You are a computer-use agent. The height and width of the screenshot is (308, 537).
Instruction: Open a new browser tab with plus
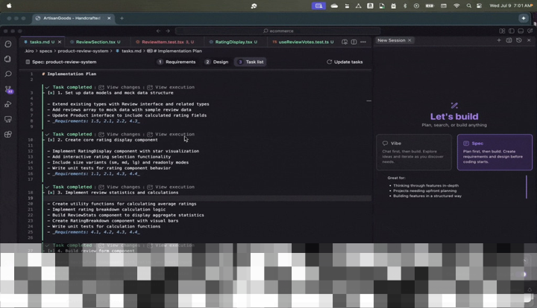click(x=122, y=18)
